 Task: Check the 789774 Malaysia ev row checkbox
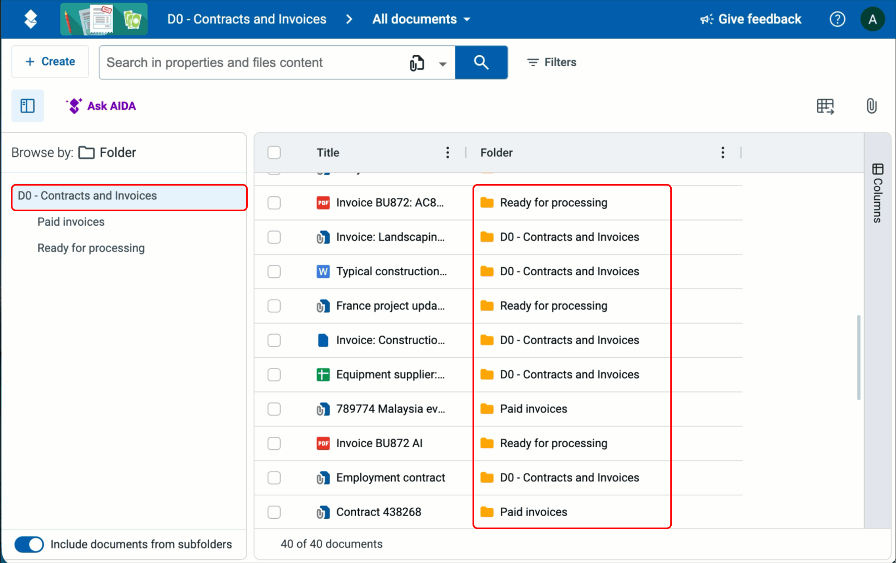(274, 409)
